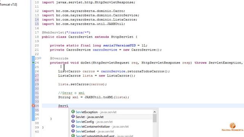Click the error marker on line 34

[33, 106]
